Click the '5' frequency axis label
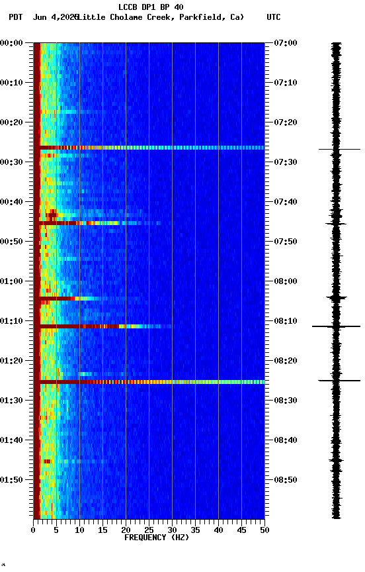The width and height of the screenshot is (365, 572). click(56, 530)
